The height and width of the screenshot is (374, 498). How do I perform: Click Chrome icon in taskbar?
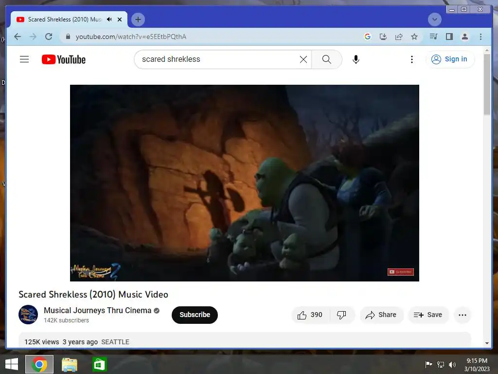point(39,364)
